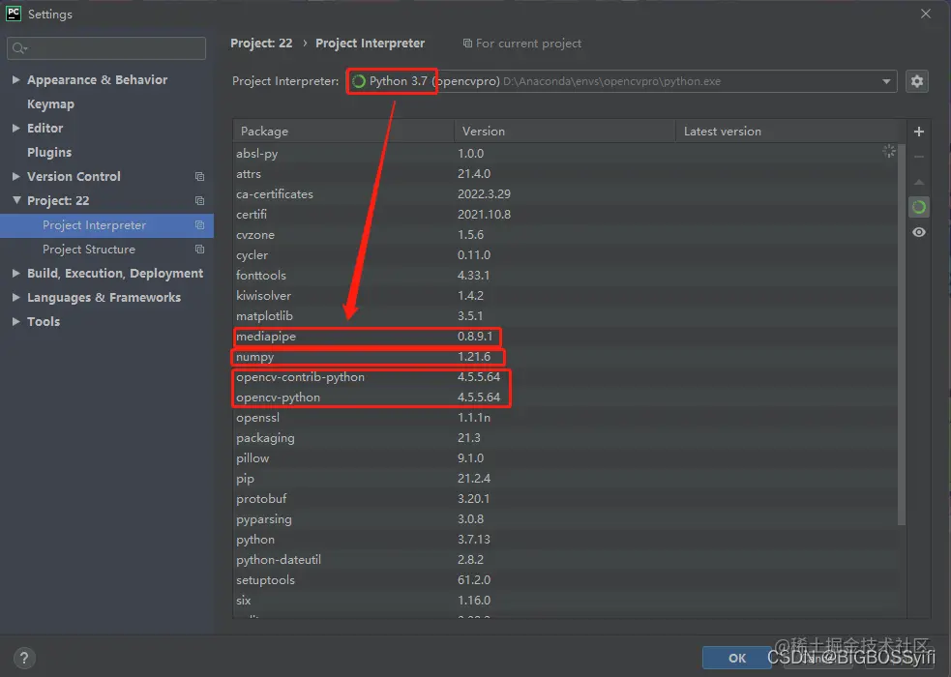The width and height of the screenshot is (951, 677).
Task: Select the absl-py package row
Action: (565, 154)
